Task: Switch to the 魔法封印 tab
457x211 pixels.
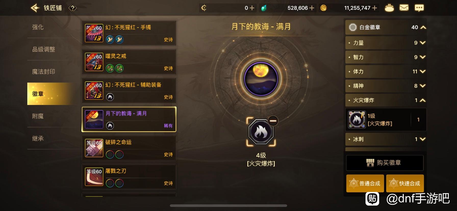Action: coord(44,72)
